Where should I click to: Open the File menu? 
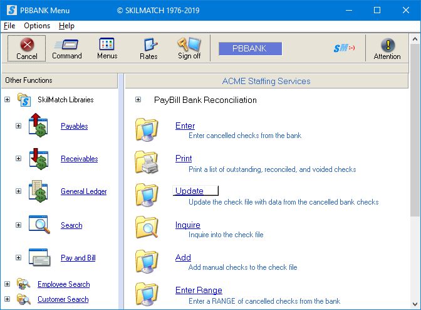pos(9,26)
